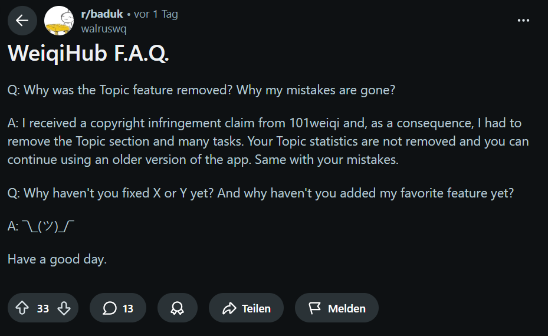Viewport: 548px width, 336px height.
Task: Report the post with the Melden button
Action: coord(336,308)
